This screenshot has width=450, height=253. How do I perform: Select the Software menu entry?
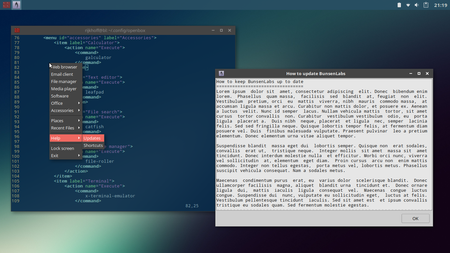pos(66,96)
